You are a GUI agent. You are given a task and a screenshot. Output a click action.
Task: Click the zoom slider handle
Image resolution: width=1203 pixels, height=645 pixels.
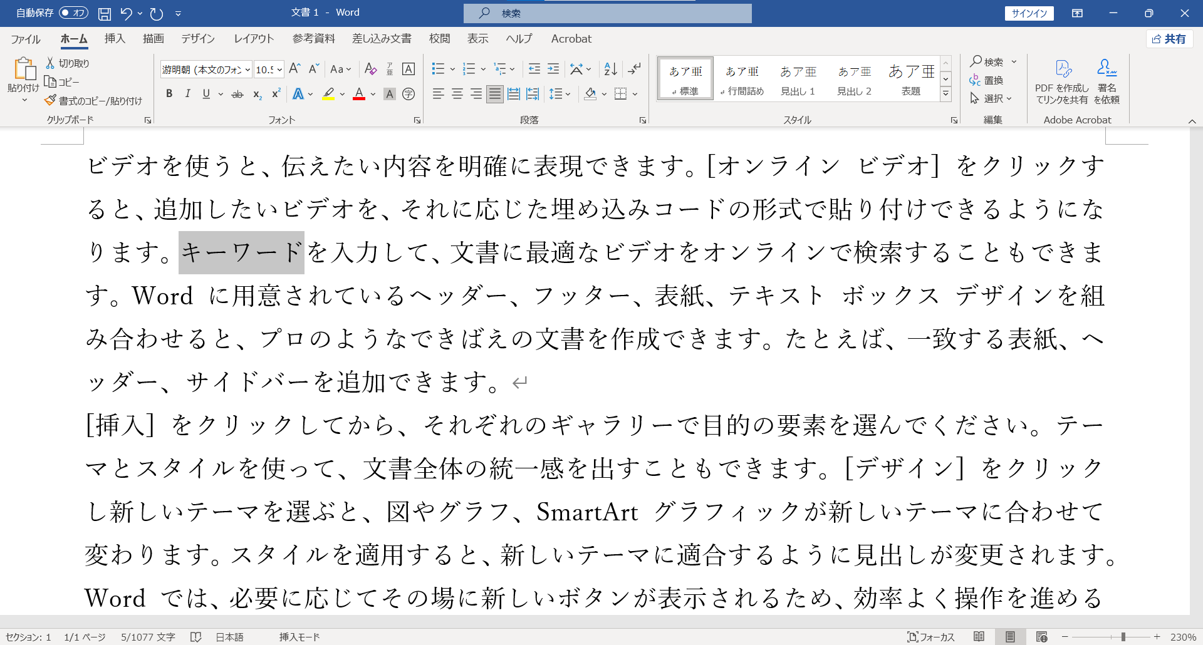click(1123, 637)
